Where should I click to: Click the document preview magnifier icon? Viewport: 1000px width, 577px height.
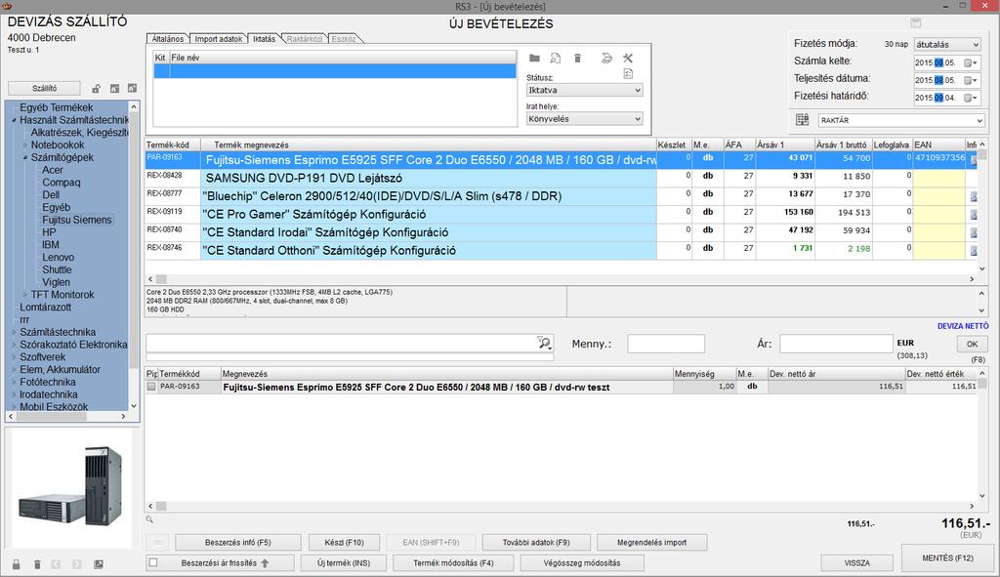(556, 58)
